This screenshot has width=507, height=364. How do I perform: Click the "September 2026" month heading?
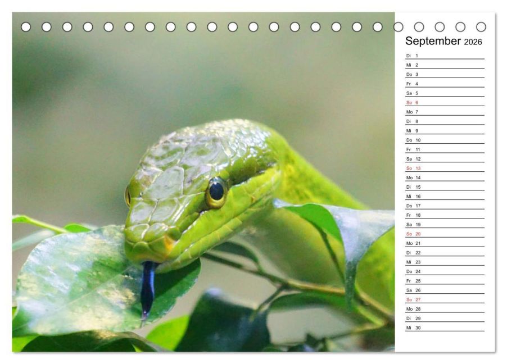(x=443, y=41)
